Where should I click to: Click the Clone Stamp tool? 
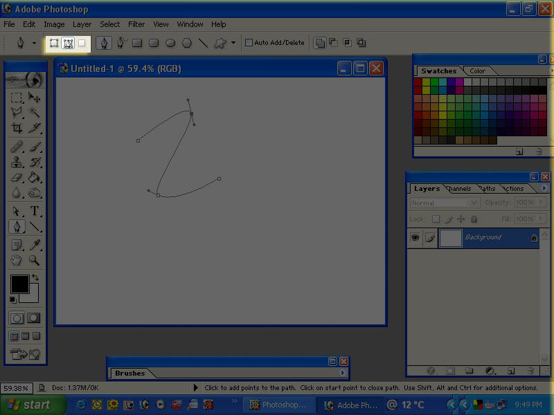tap(17, 163)
